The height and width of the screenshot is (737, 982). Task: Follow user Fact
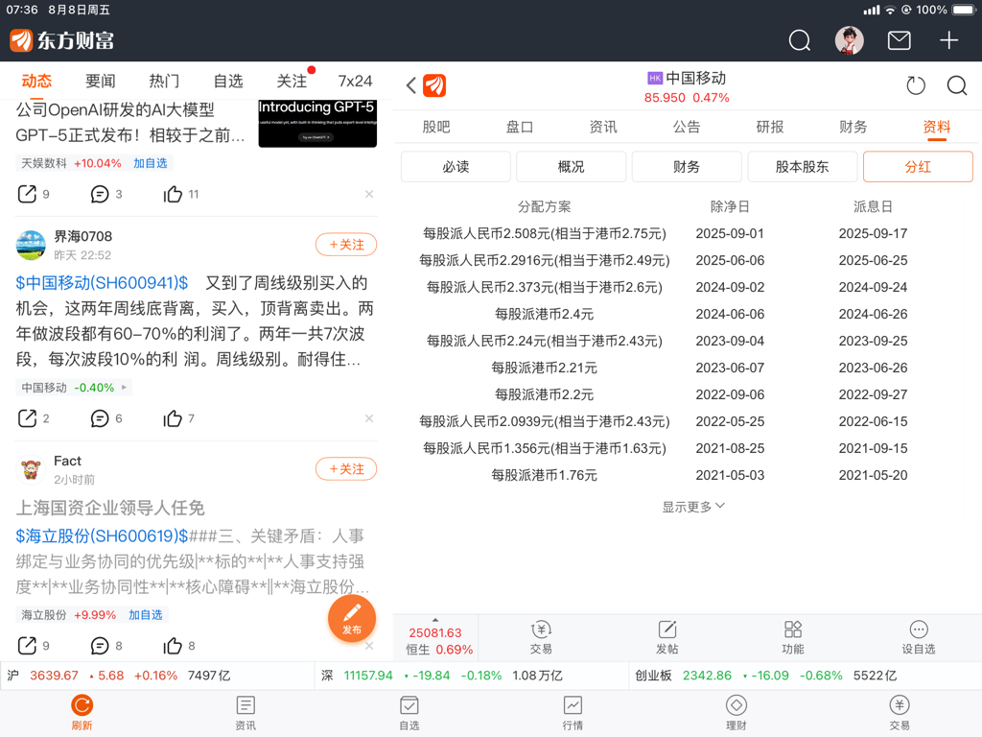pyautogui.click(x=346, y=468)
